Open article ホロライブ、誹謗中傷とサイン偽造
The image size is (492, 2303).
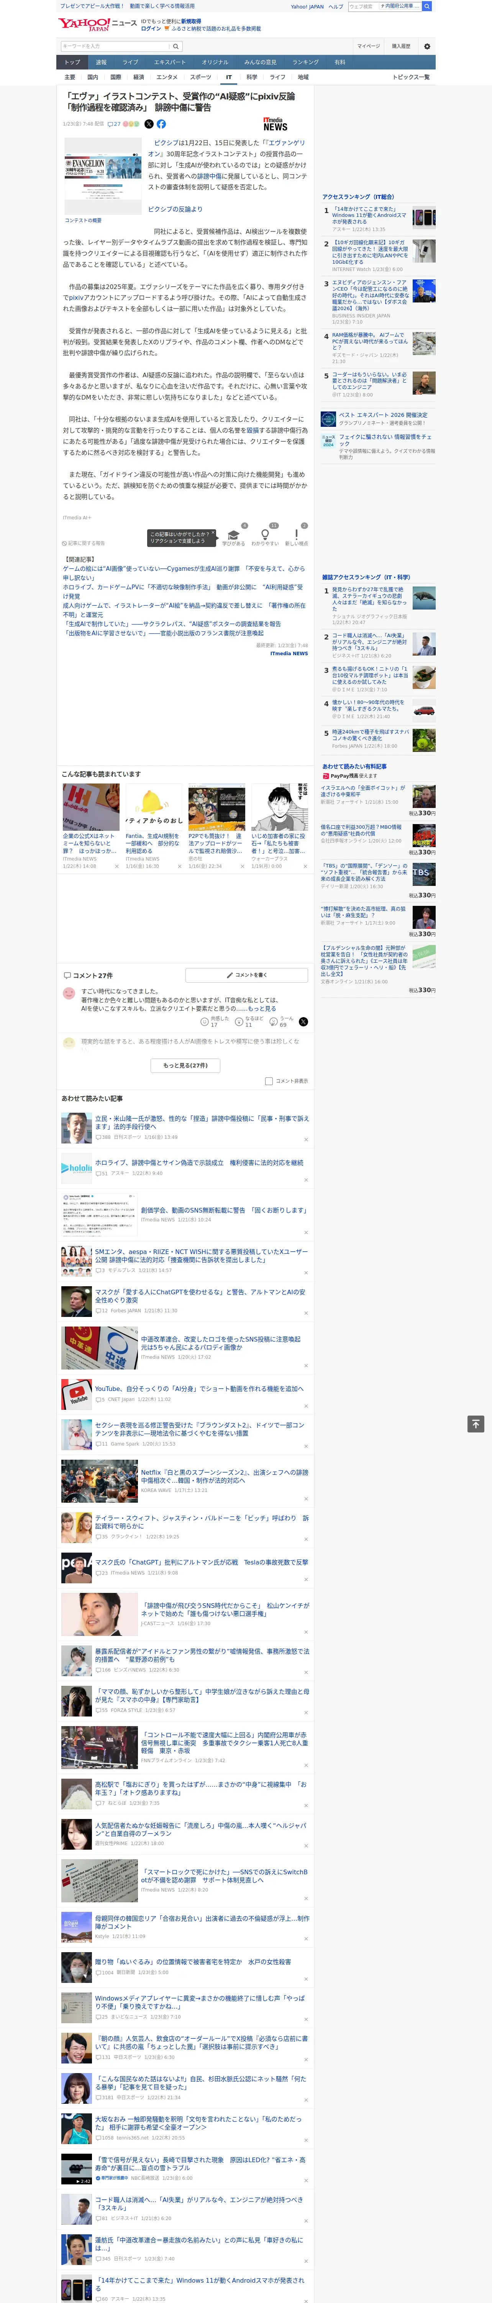point(199,1163)
